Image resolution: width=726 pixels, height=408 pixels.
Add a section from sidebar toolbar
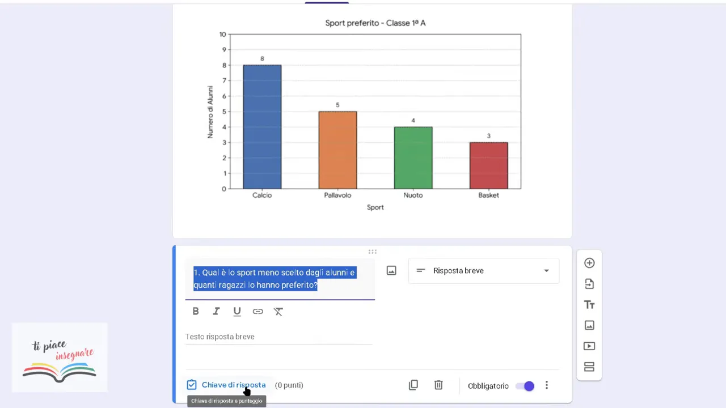(x=589, y=367)
